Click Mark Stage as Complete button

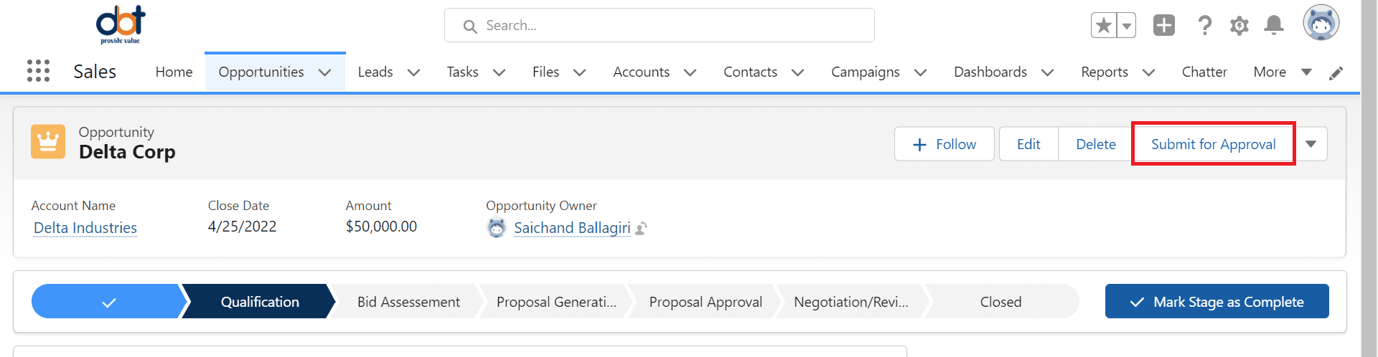point(1217,301)
